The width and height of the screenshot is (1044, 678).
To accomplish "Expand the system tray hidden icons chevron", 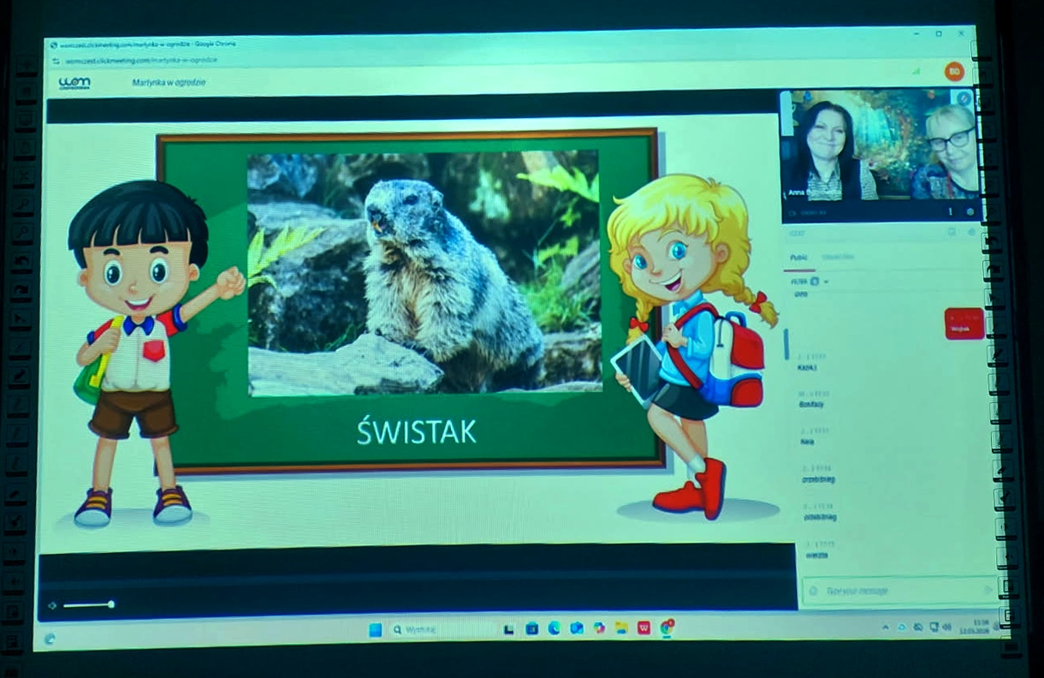I will pyautogui.click(x=885, y=627).
